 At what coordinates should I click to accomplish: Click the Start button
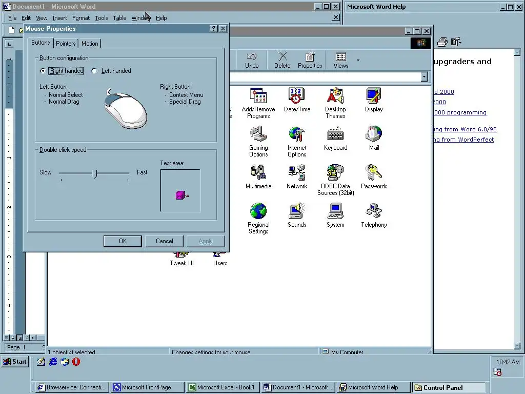click(x=15, y=362)
